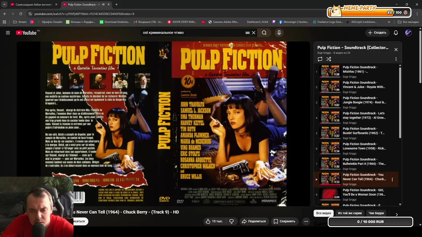Go back in browser history
Viewport: 422px width, 237px height.
[5, 14]
